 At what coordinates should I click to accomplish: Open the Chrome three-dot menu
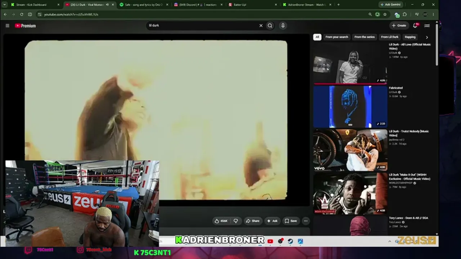(433, 14)
